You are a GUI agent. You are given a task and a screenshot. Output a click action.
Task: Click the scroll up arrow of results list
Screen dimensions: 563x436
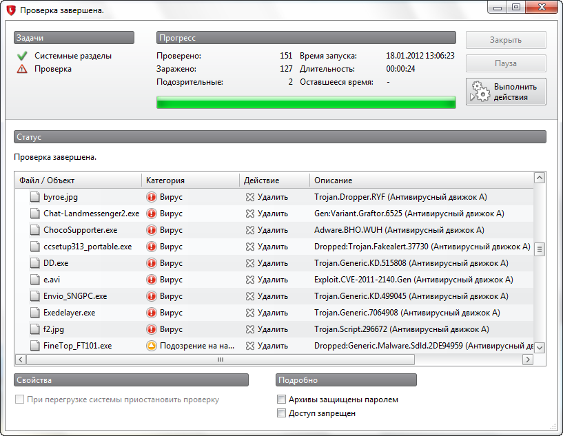[x=540, y=178]
